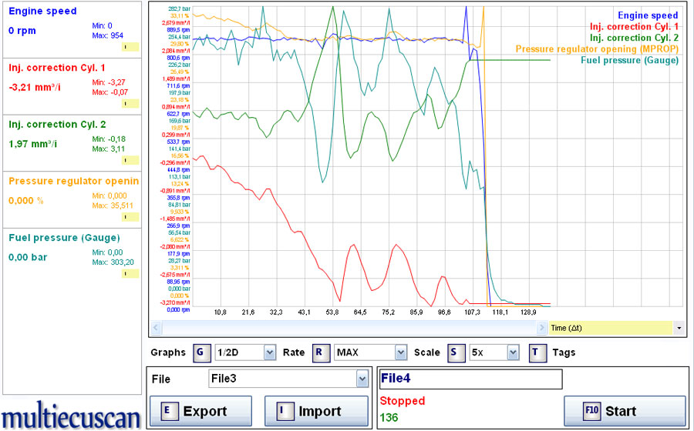Click the File4 filename input field
Screen dimensions: 694x431
pyautogui.click(x=470, y=379)
